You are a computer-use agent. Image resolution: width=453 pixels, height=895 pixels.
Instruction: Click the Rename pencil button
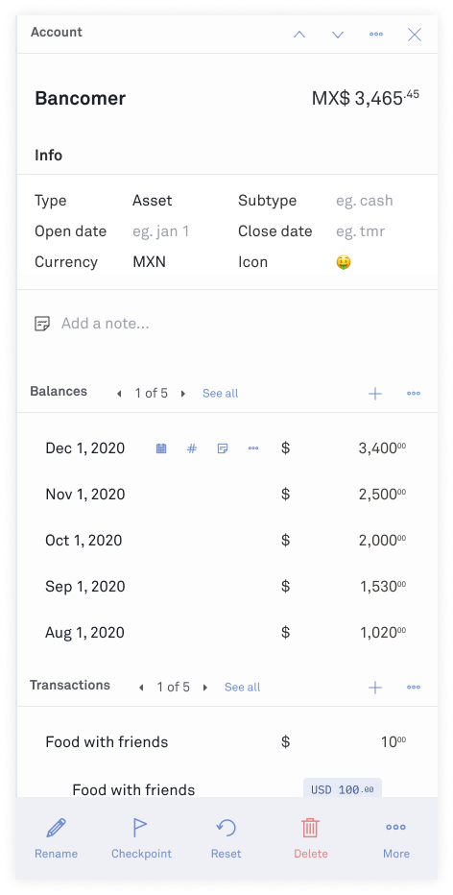click(x=56, y=838)
